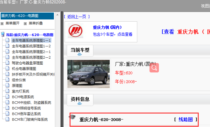
Task: Open BCM中控锁、防盗器系统 entry
Action: pos(31,103)
